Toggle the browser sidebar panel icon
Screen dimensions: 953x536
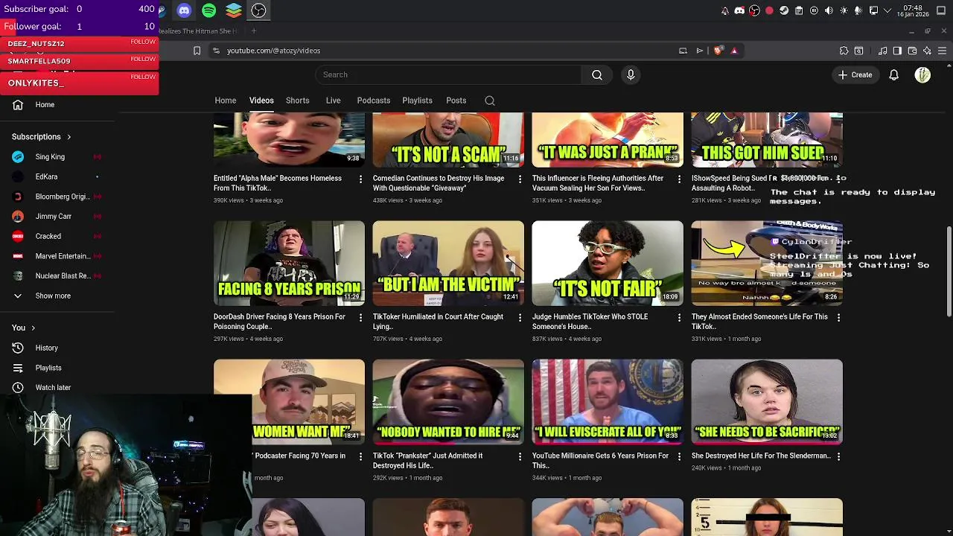[897, 51]
